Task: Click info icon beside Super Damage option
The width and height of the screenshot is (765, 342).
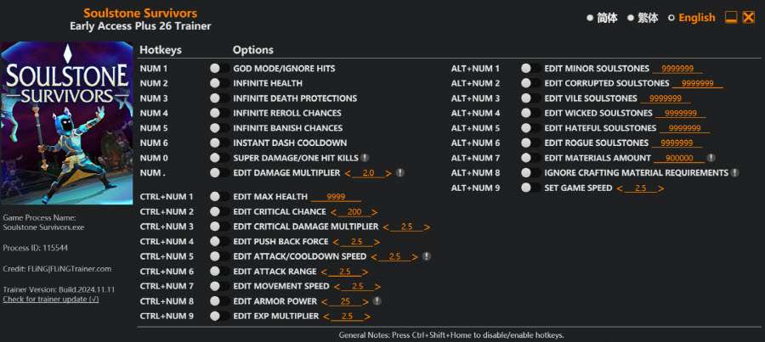Action: tap(365, 158)
